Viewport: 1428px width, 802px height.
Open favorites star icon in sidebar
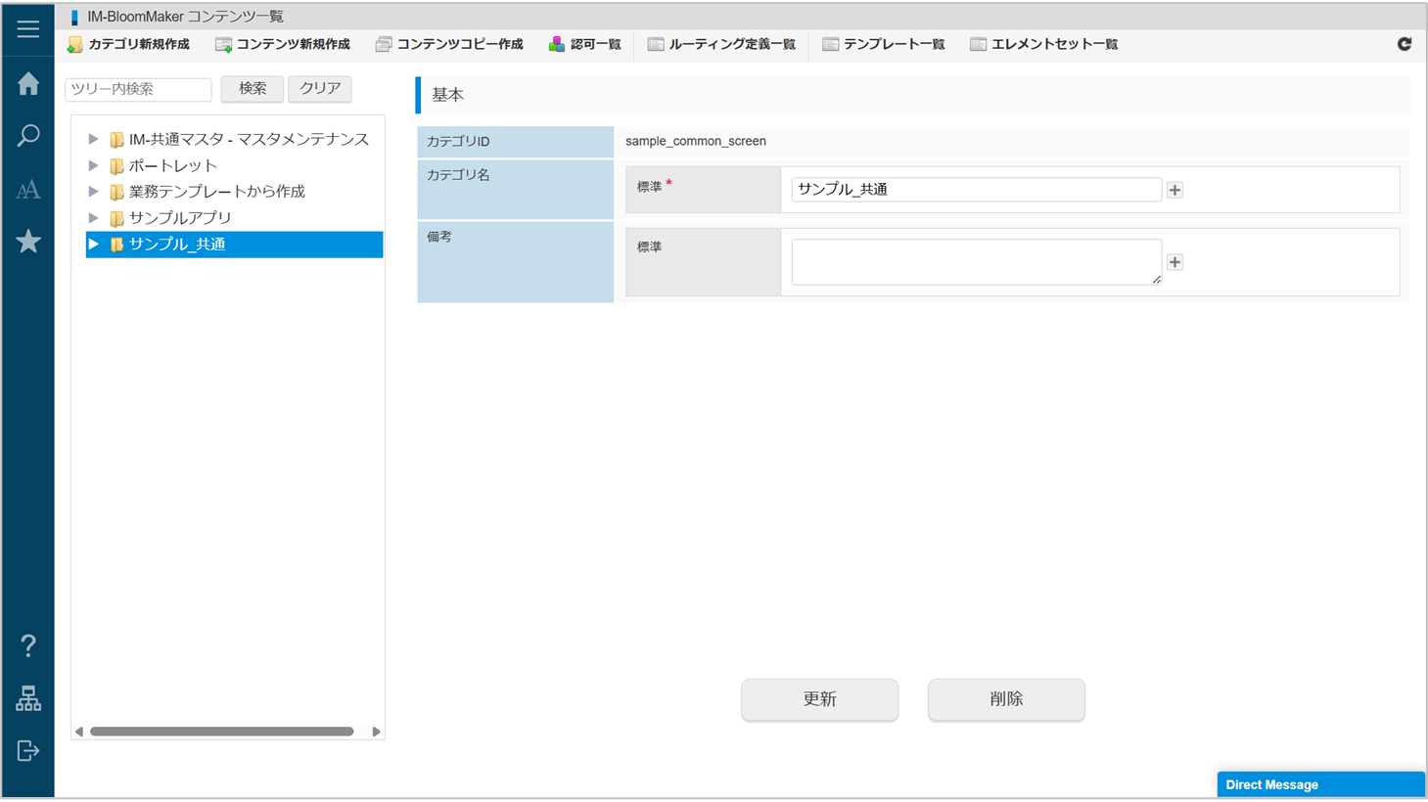coord(27,242)
